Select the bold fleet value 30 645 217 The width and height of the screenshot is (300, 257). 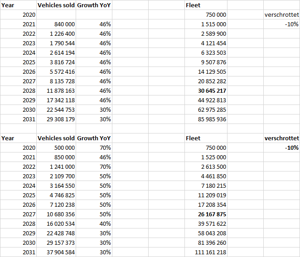point(208,91)
